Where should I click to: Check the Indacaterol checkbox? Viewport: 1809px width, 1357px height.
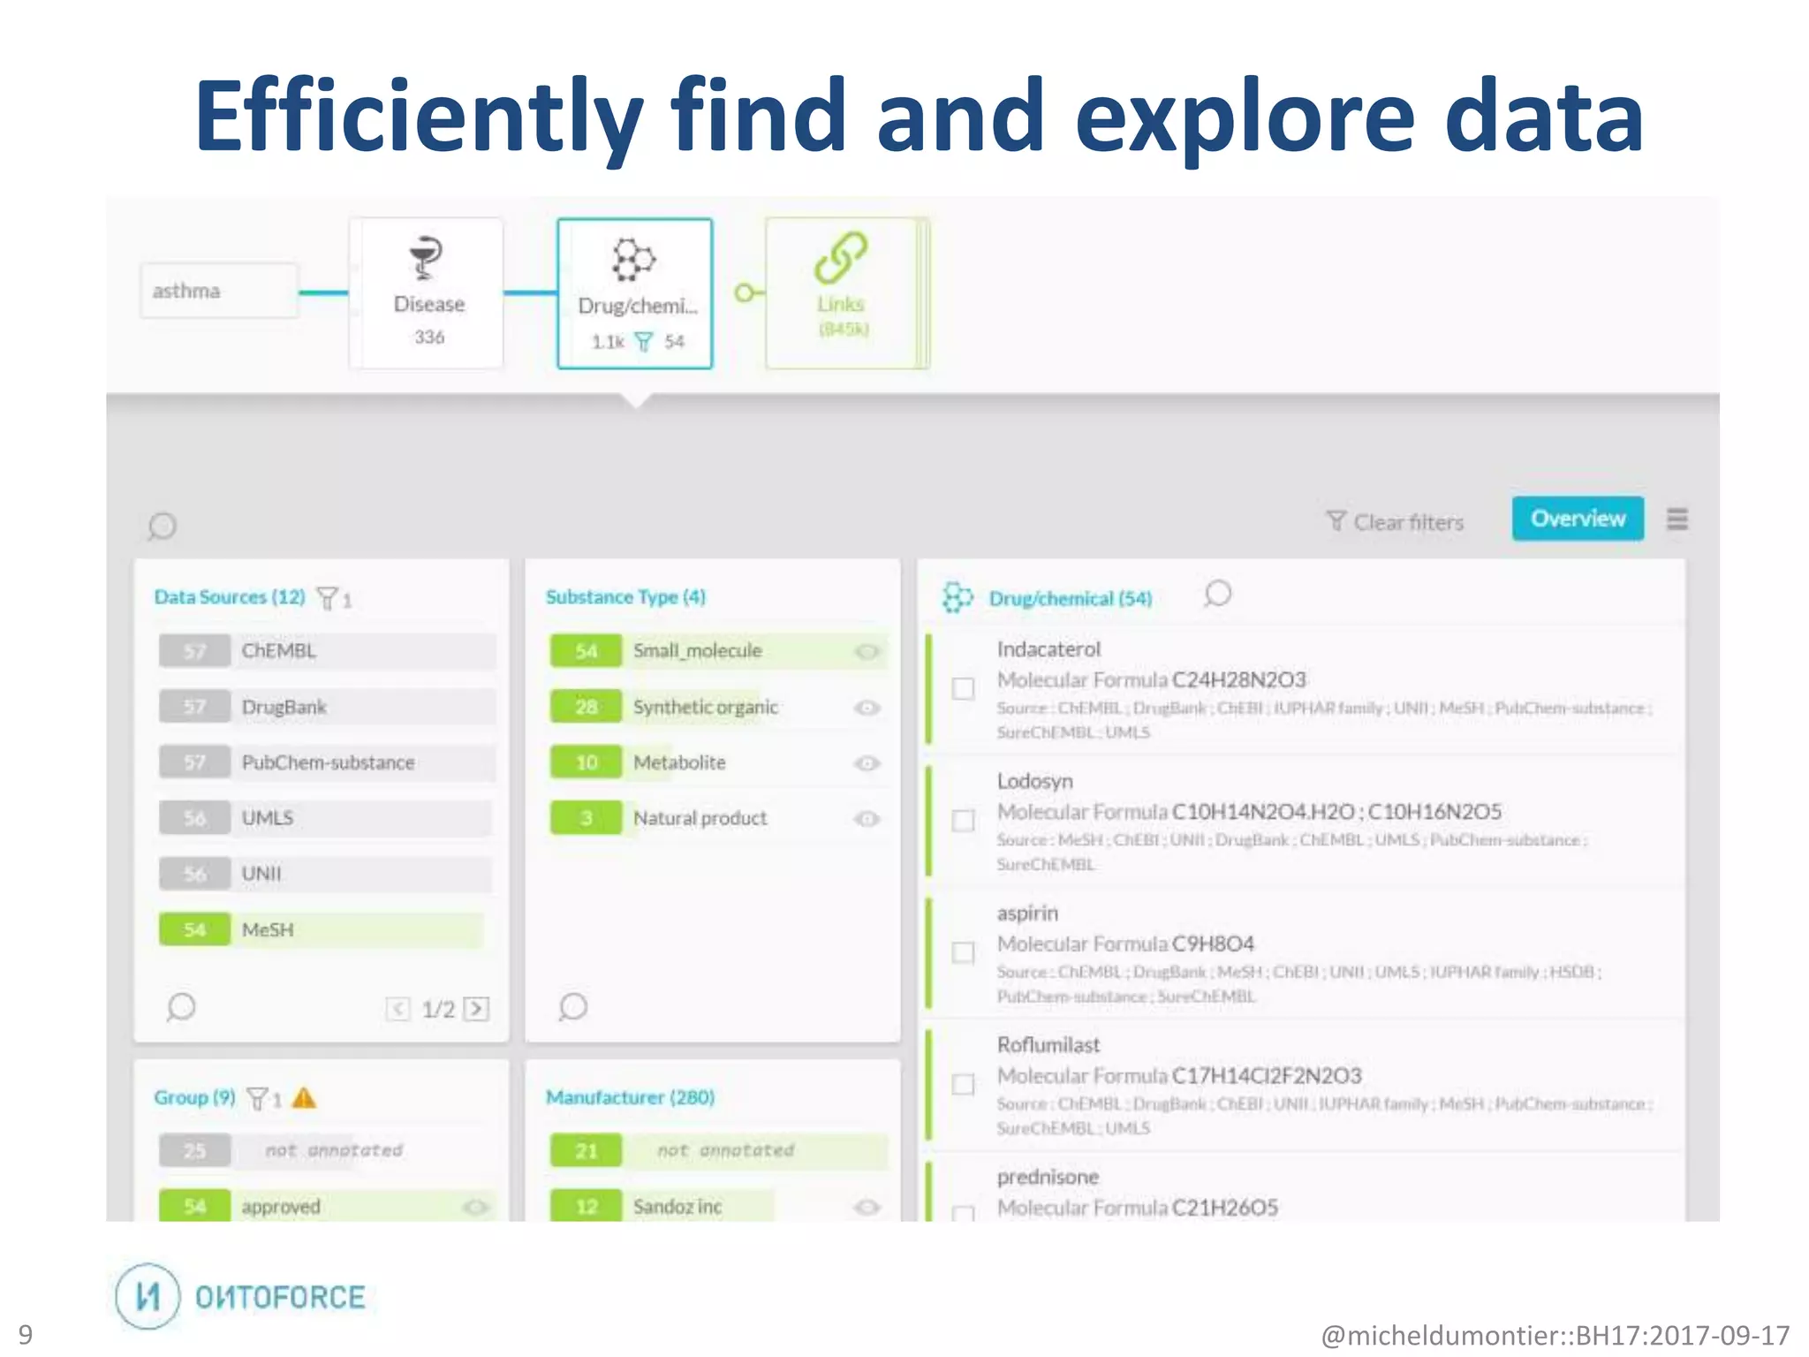pos(963,688)
